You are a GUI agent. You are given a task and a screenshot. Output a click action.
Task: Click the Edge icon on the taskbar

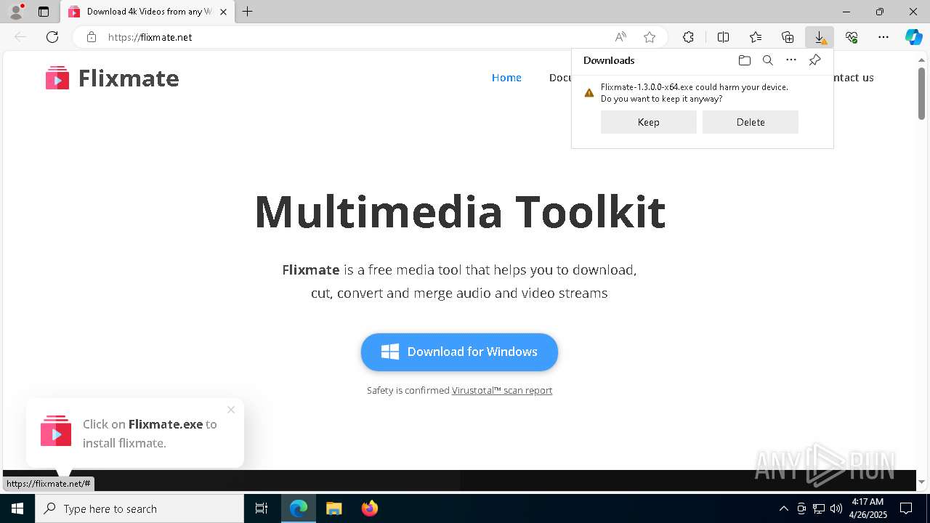coord(299,508)
